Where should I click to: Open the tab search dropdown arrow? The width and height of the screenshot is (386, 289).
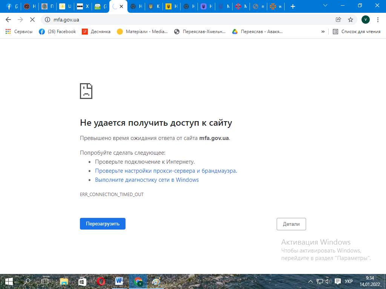click(325, 6)
